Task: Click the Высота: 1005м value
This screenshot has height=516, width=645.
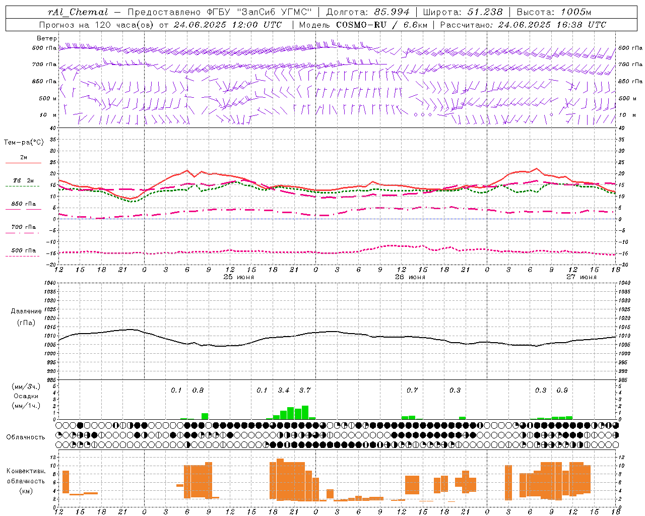Action: 554,12
